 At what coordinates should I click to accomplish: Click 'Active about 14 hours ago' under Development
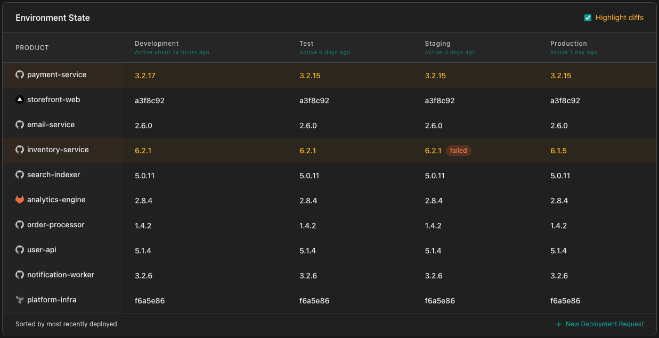[x=172, y=53]
